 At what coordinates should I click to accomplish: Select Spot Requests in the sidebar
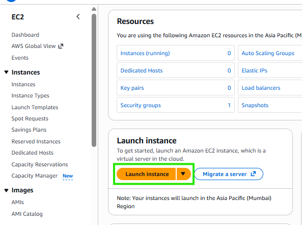pos(30,118)
